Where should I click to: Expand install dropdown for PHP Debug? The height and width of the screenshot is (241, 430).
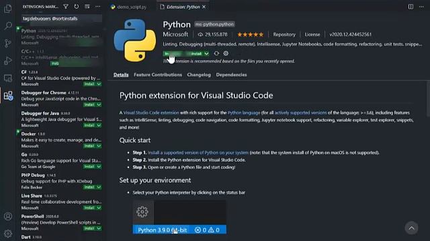99,187
